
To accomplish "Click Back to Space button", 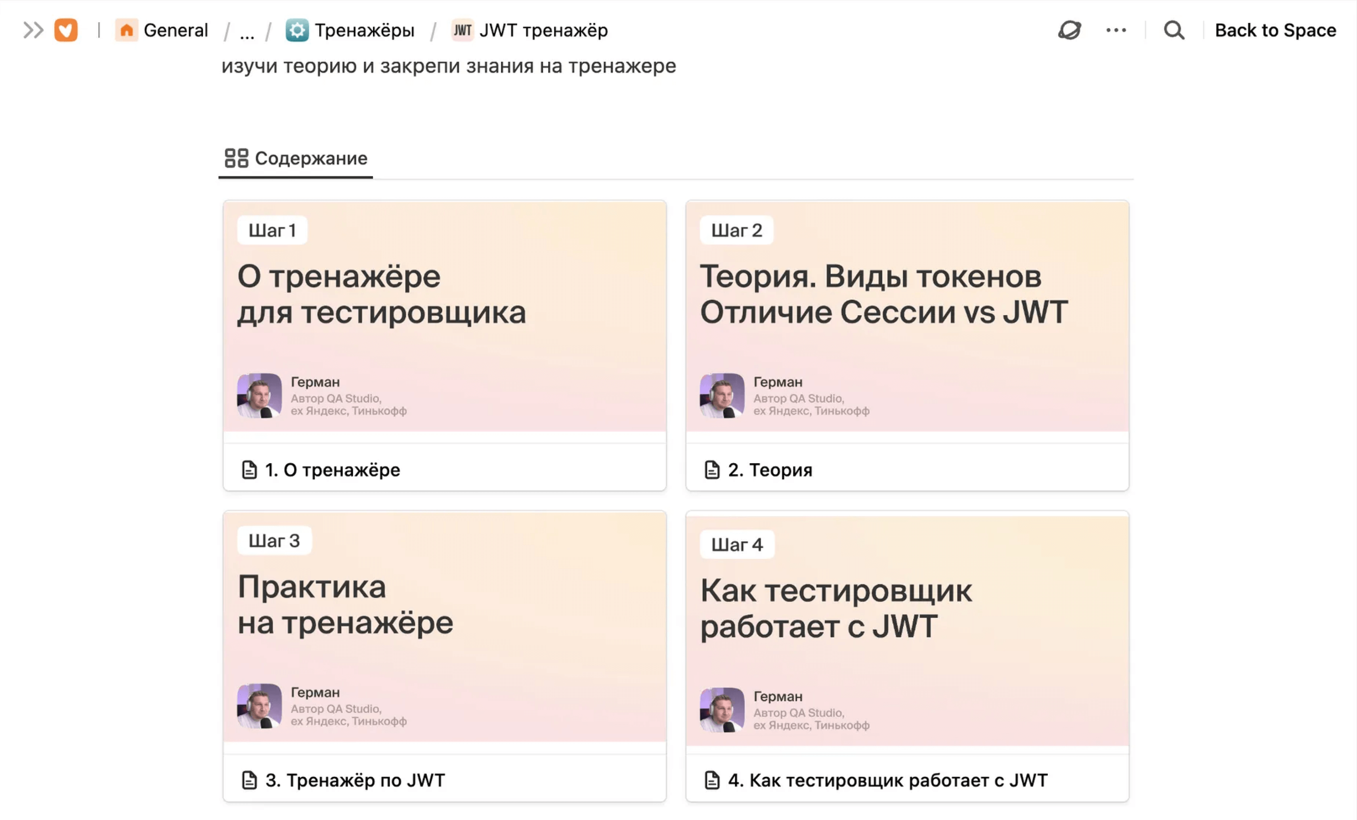I will click(x=1275, y=30).
